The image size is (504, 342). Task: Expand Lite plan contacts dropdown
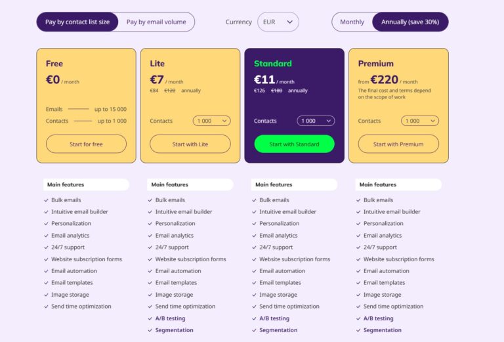(211, 121)
